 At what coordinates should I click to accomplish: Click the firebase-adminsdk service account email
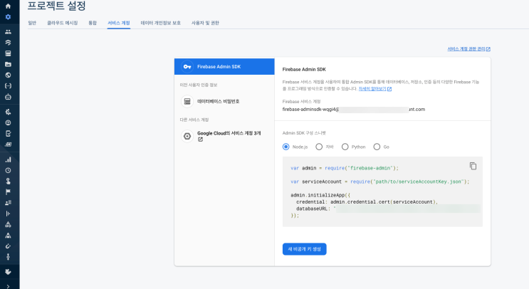tap(354, 109)
